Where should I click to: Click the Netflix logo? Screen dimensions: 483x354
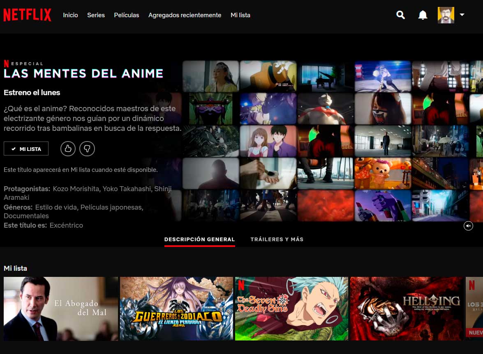tap(28, 15)
